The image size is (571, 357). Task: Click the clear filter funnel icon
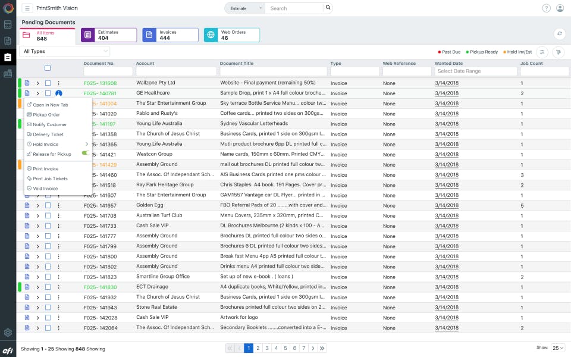pyautogui.click(x=559, y=52)
